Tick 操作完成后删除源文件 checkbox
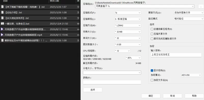This screenshot has height=100, width=204. (x=152, y=39)
